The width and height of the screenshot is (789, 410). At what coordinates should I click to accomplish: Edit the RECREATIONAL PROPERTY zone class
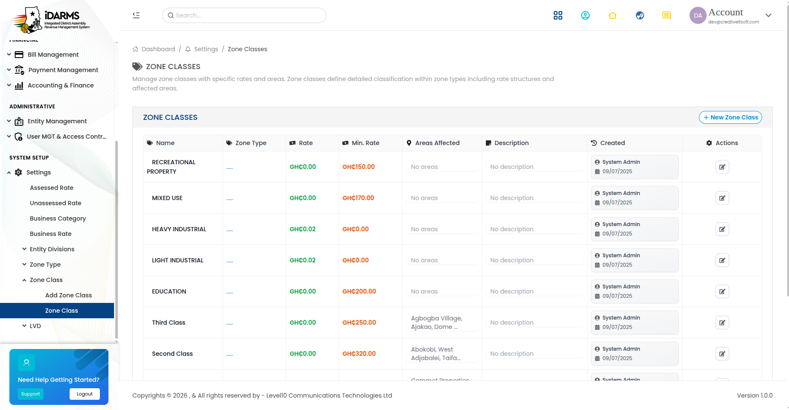(x=722, y=167)
